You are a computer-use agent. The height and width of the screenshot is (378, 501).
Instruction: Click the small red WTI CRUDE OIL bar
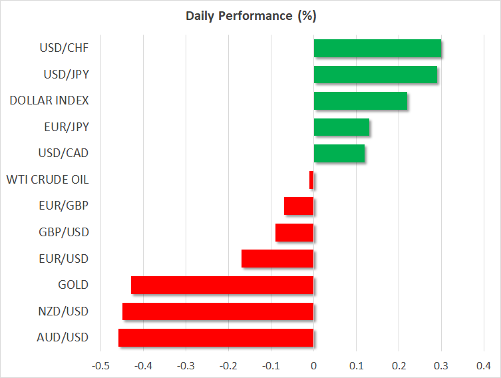pyautogui.click(x=311, y=180)
